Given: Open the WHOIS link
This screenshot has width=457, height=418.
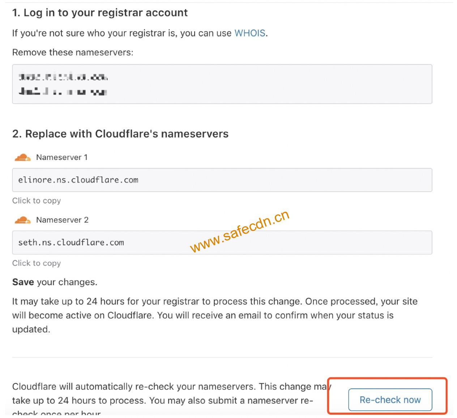Looking at the screenshot, I should (x=250, y=33).
